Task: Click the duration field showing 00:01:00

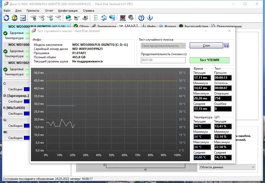Action: point(163,60)
